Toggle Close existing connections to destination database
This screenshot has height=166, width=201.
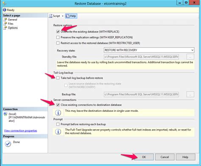(58, 105)
